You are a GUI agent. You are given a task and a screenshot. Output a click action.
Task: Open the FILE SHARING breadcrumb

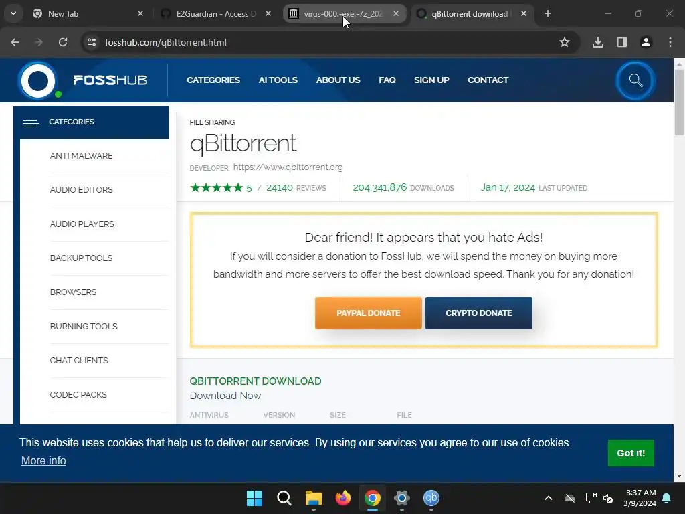click(212, 122)
